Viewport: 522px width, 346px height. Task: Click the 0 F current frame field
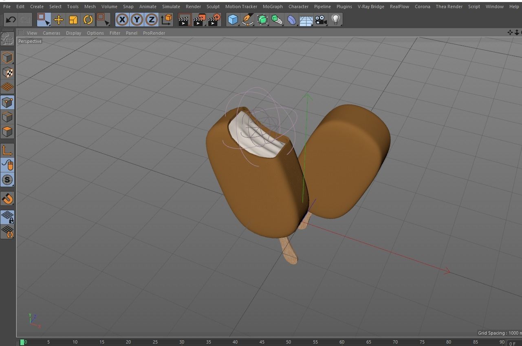coord(514,344)
